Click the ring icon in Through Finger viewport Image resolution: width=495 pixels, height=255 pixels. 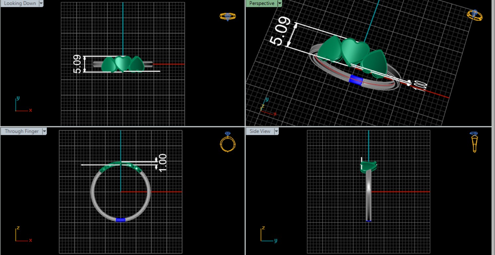click(228, 142)
